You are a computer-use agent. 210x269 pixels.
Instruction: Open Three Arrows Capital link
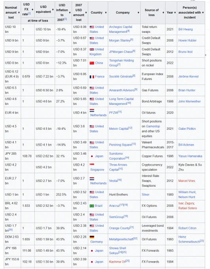pos(118,167)
